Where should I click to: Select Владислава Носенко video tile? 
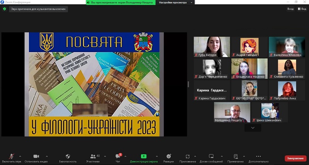coord(249,69)
